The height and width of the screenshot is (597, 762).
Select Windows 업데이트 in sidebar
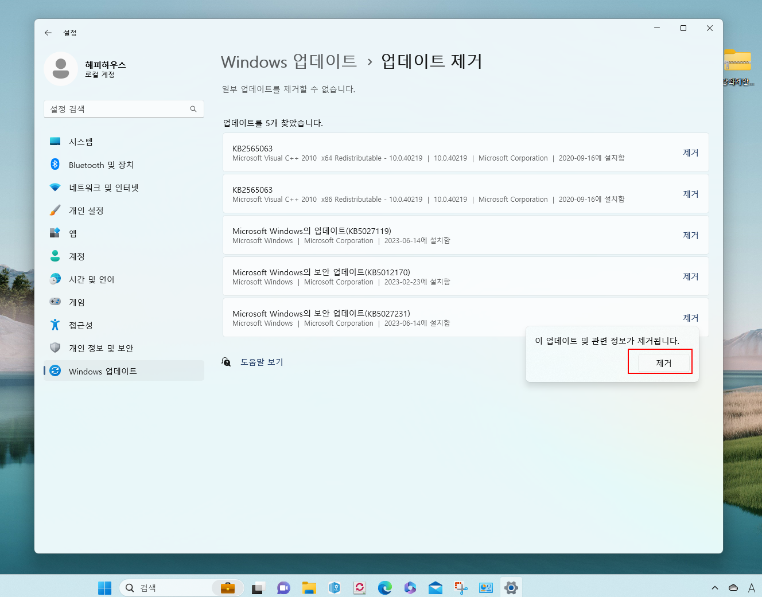point(124,371)
